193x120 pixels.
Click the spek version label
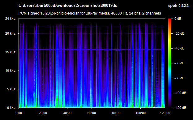point(178,6)
